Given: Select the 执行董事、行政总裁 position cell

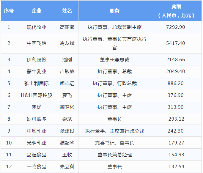Looking at the screenshot, I should tap(114, 83).
